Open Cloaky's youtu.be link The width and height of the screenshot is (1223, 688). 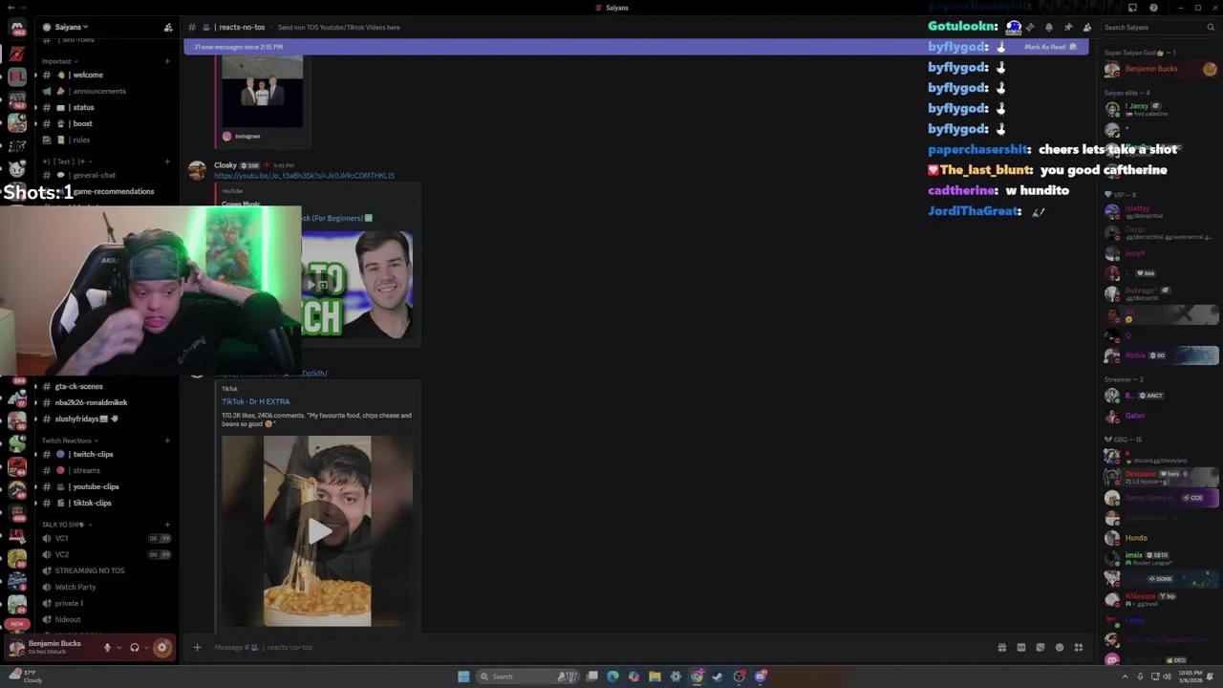pos(304,176)
